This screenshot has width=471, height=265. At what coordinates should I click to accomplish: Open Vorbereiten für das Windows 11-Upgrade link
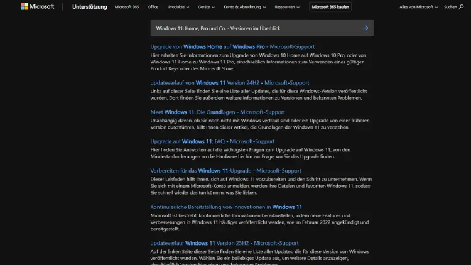point(225,171)
